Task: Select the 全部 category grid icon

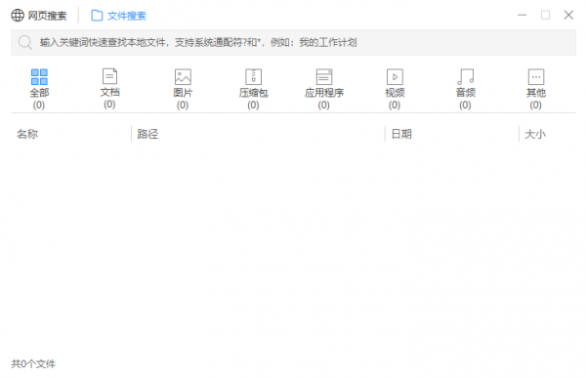Action: click(39, 77)
